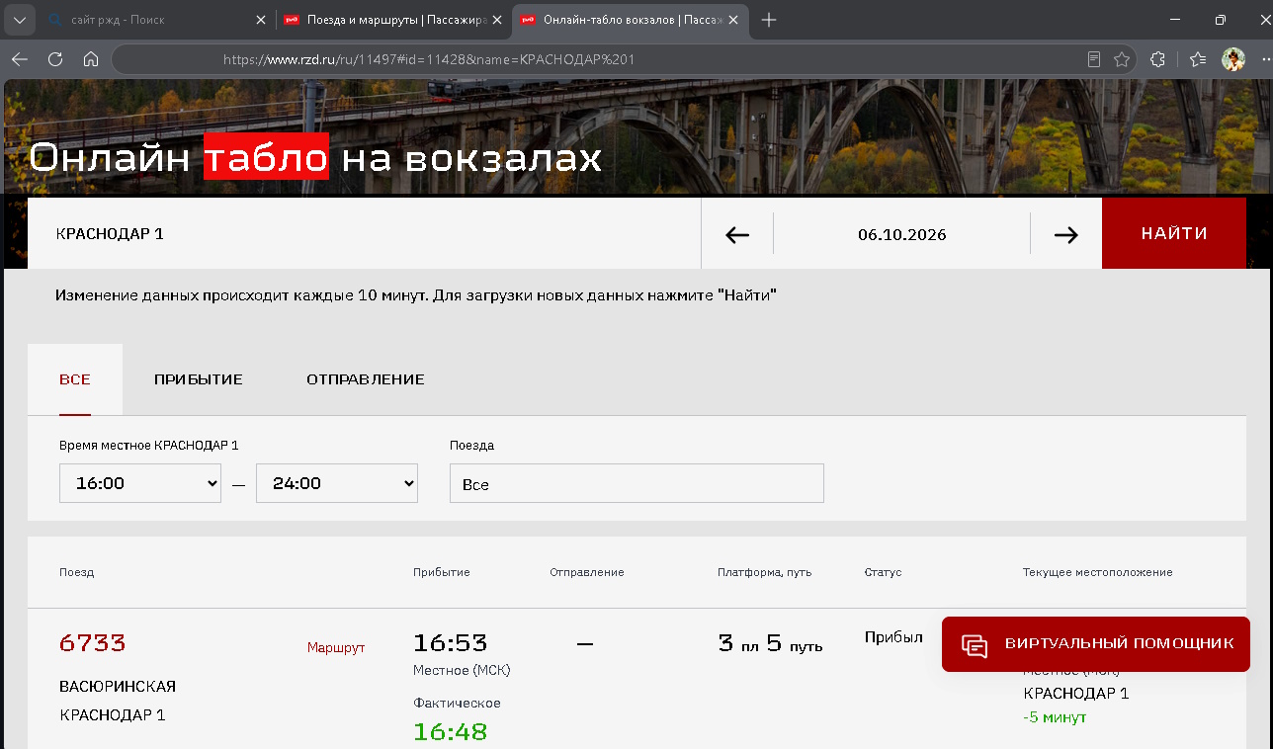This screenshot has height=749, width=1273.
Task: Open end time dropdown showing 24:00
Action: 337,483
